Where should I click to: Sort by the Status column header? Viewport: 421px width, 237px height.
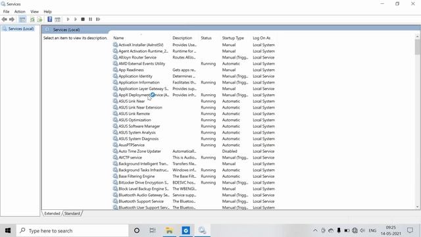coord(210,38)
